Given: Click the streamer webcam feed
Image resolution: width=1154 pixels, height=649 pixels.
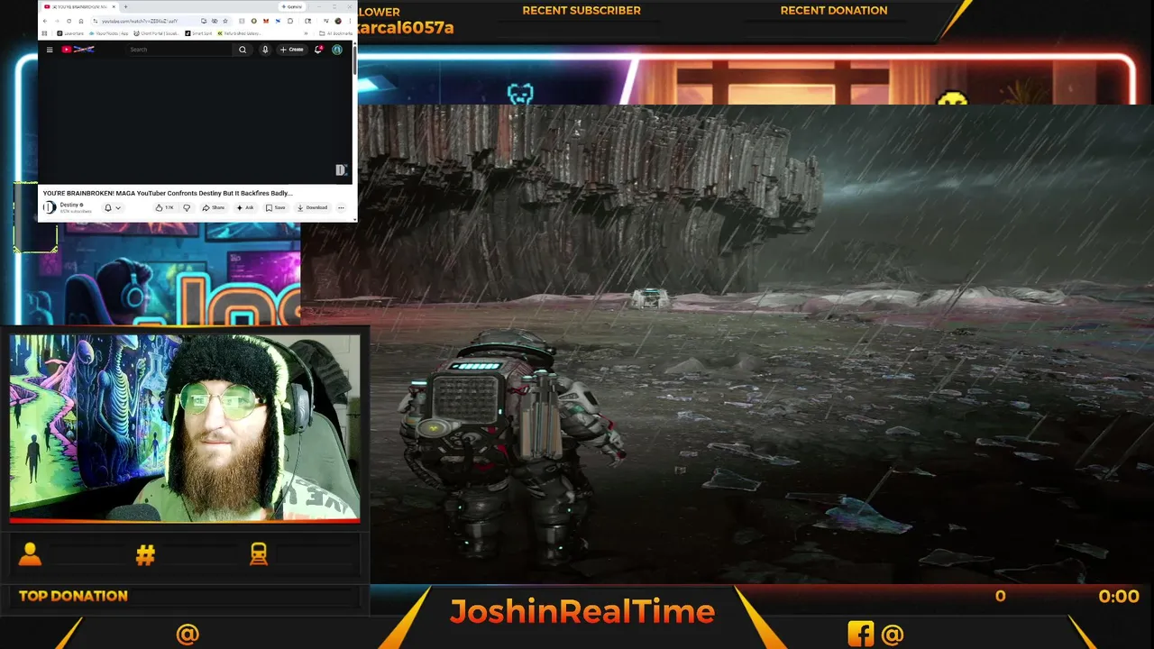Looking at the screenshot, I should (185, 428).
